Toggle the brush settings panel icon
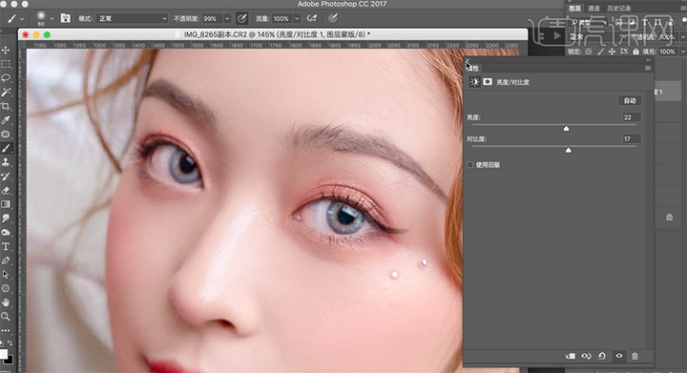Screen dimensions: 687x373 65,18
